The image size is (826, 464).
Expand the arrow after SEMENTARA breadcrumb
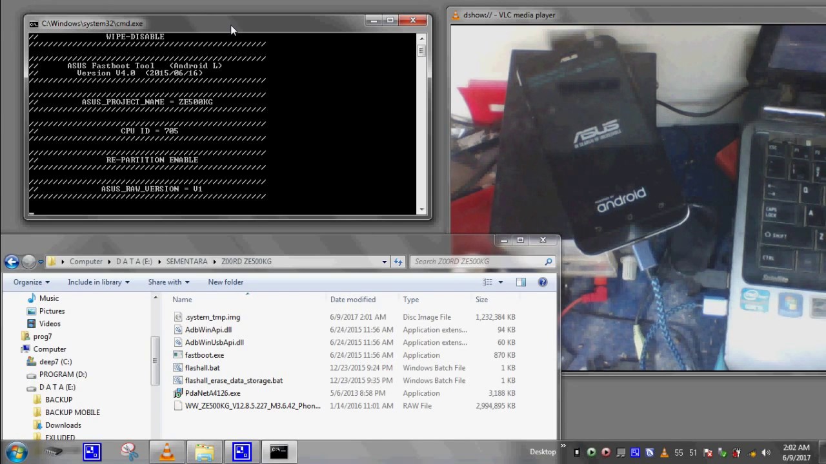214,262
